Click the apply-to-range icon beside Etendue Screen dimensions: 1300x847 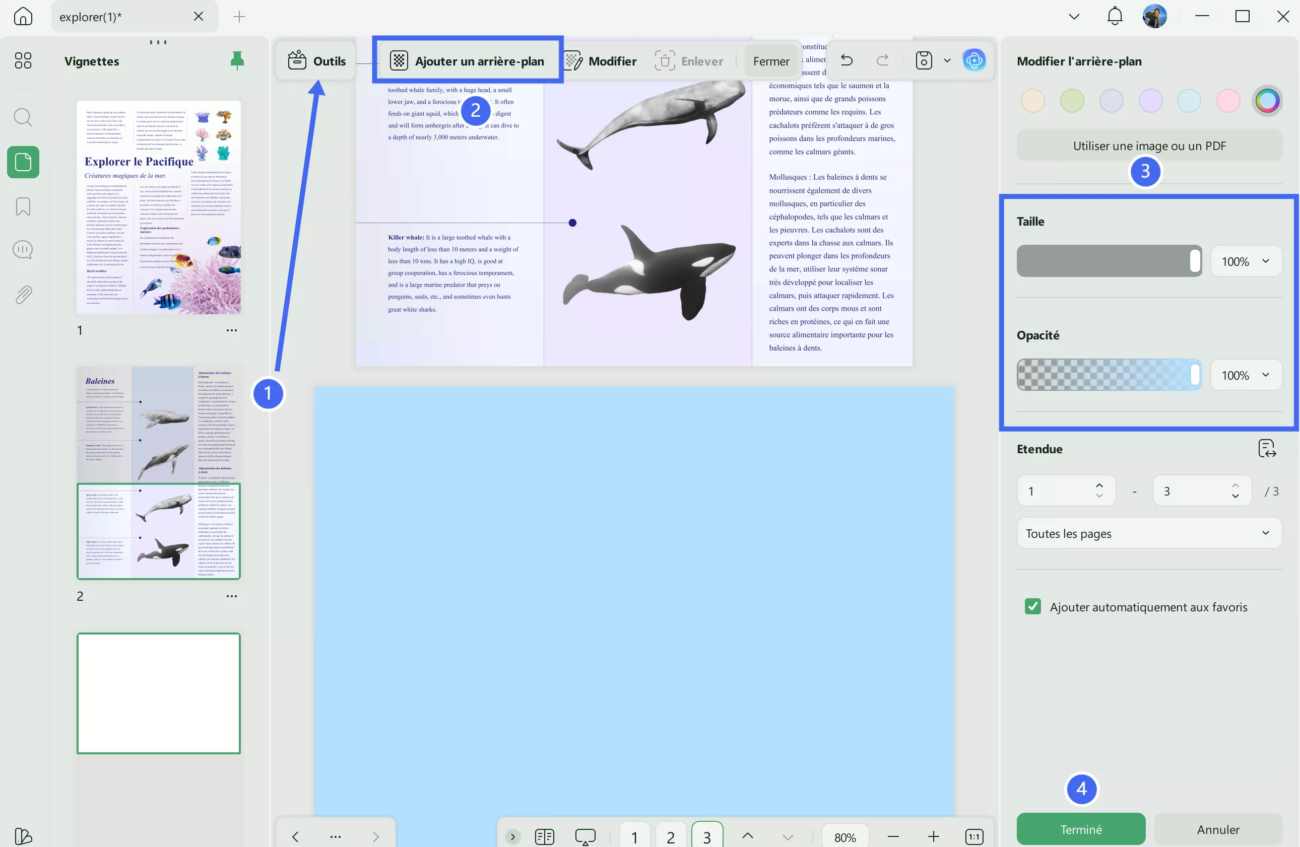pyautogui.click(x=1267, y=449)
